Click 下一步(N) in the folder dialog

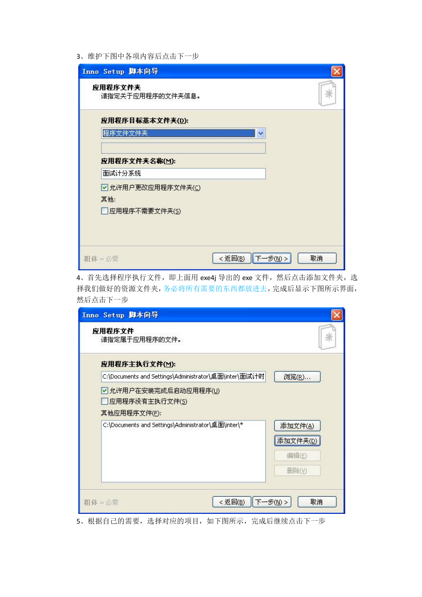[272, 258]
